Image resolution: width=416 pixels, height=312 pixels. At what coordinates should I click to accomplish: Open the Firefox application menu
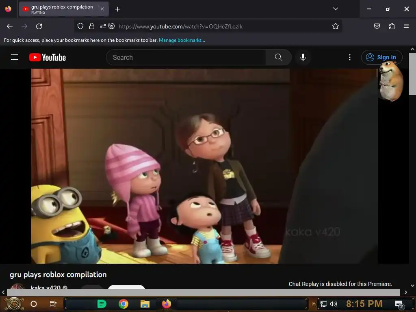(406, 26)
